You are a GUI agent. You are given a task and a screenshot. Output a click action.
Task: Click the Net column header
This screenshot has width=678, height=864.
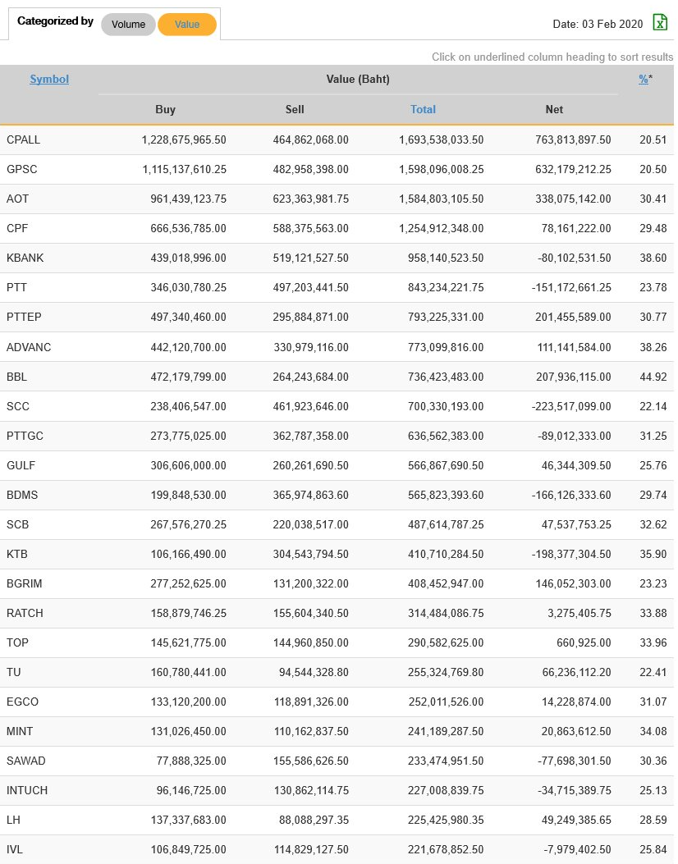pyautogui.click(x=554, y=109)
